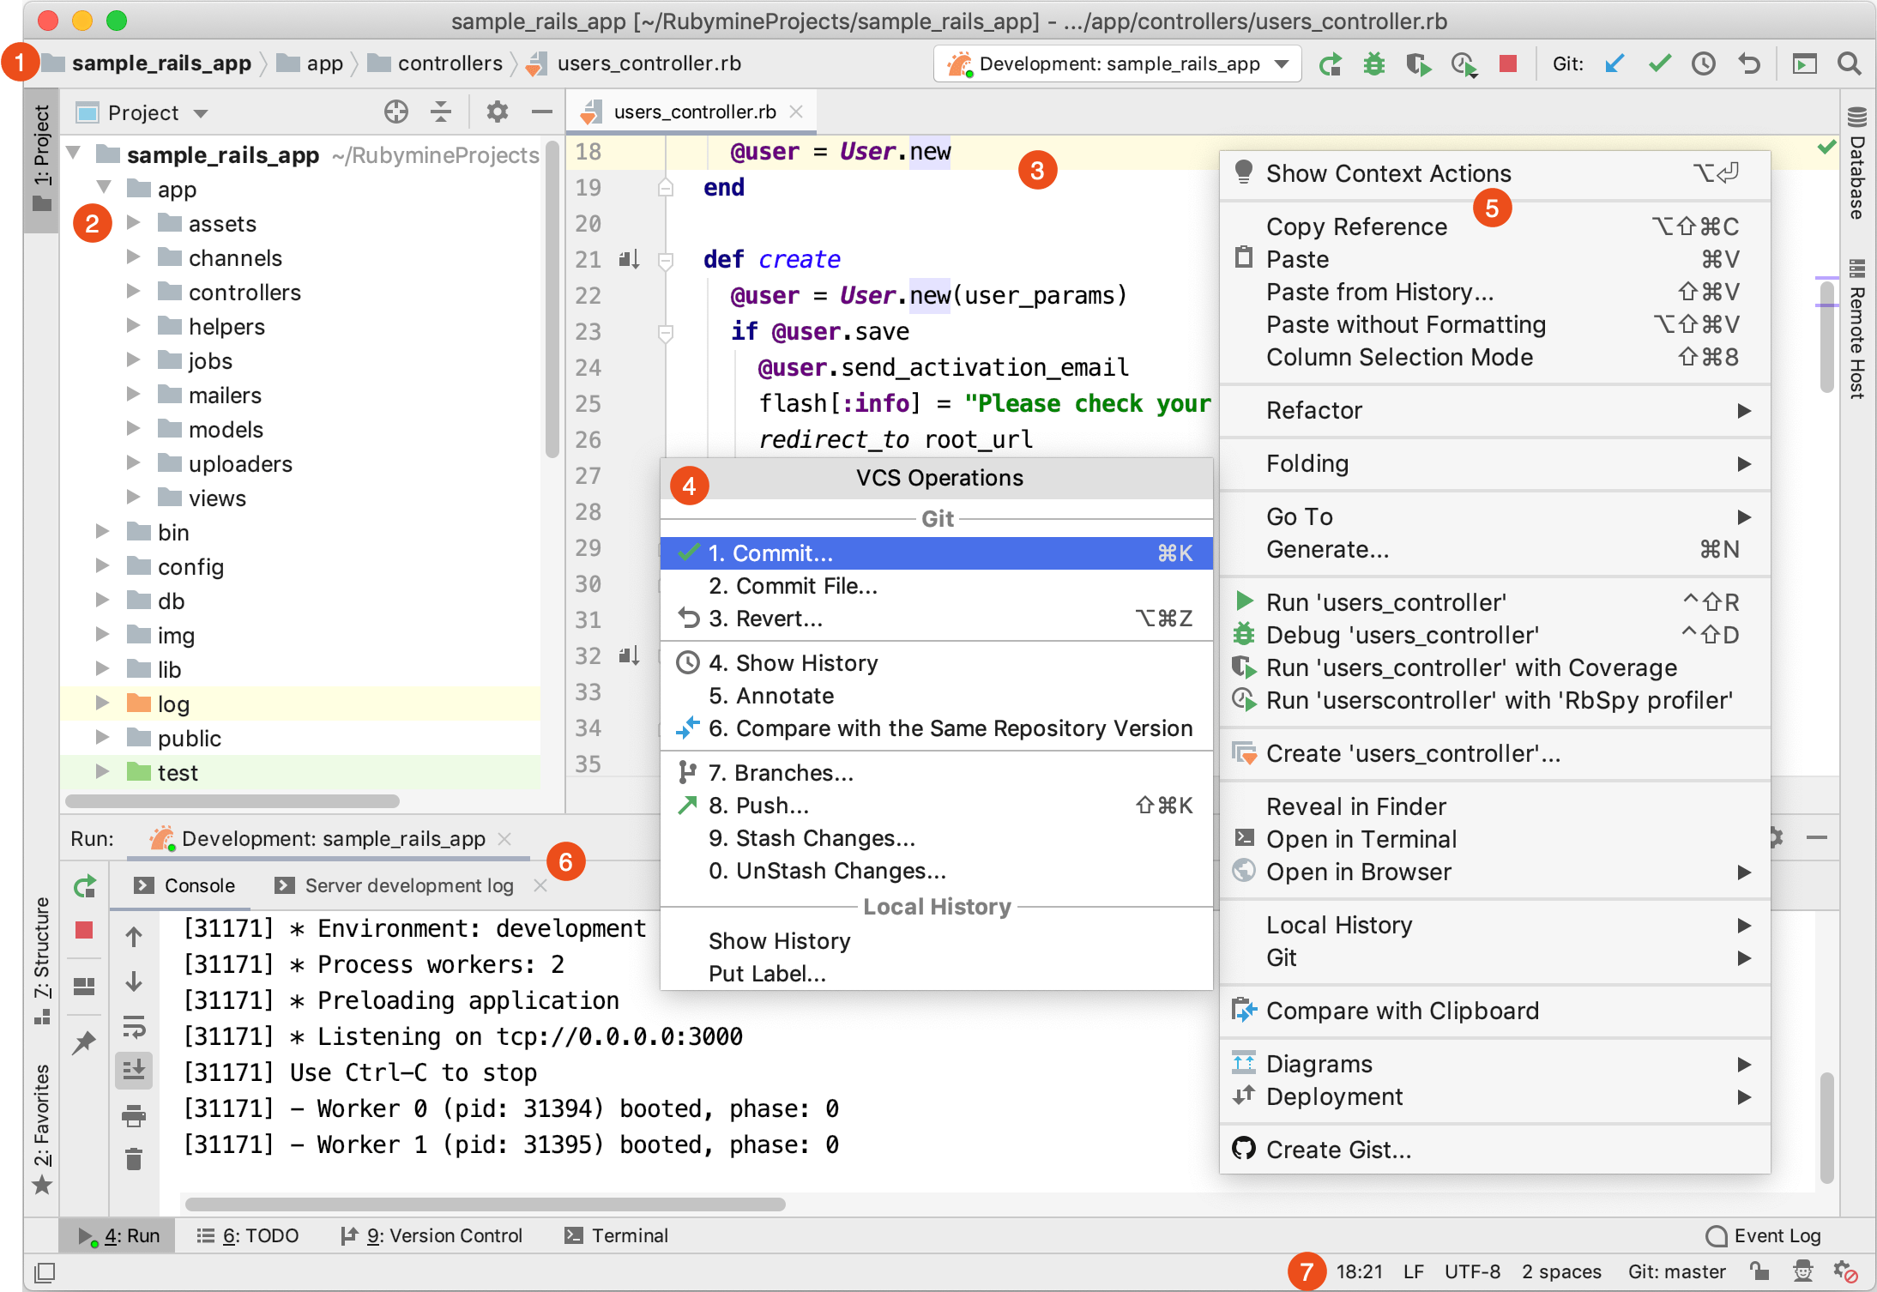The height and width of the screenshot is (1292, 1877).
Task: Open the Refactor submenu
Action: (x=1494, y=410)
